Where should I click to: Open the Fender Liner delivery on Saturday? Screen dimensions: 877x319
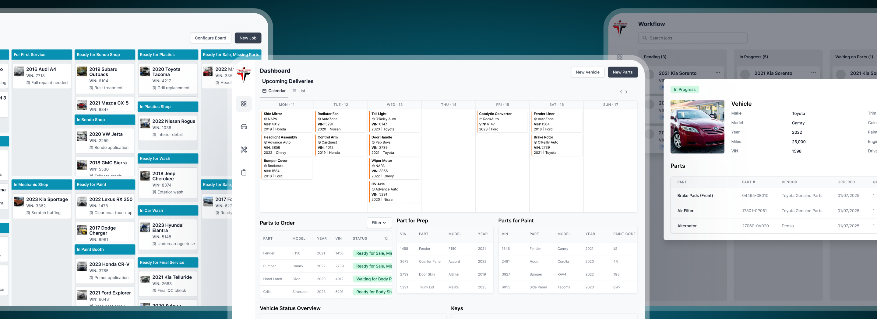click(x=557, y=122)
